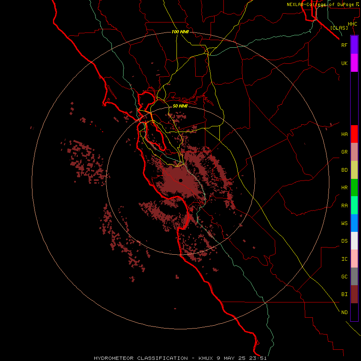This screenshot has height=361, width=361.
Task: Click the RA light green legend swatch
Action: pos(354,205)
